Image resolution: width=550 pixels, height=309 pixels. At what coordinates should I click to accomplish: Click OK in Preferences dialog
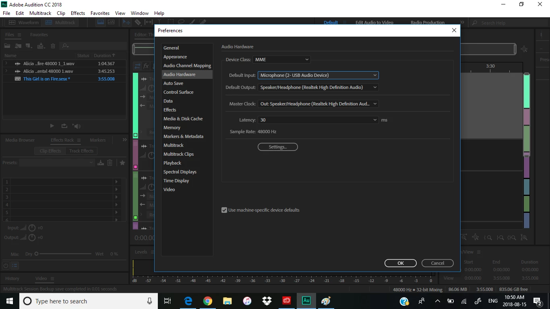pos(401,263)
